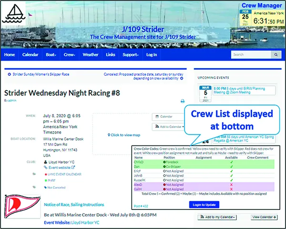Open the Calendar menu item
Screen dimensions: 286x229
coord(31,55)
